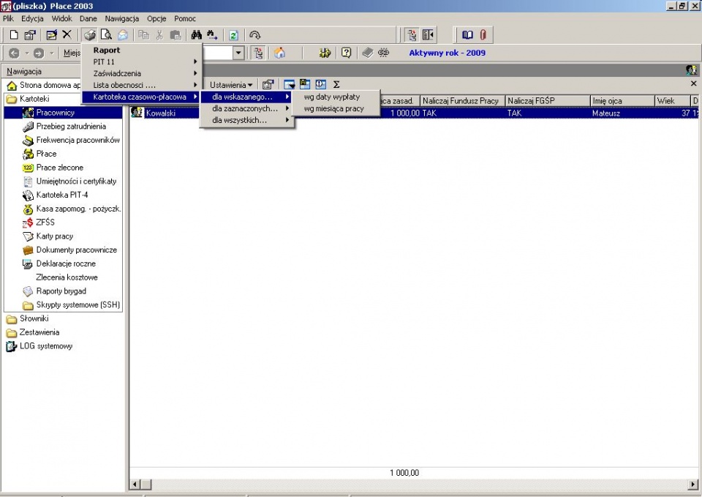Select dla wskazanego submenu item
702x497 pixels.
[246, 97]
